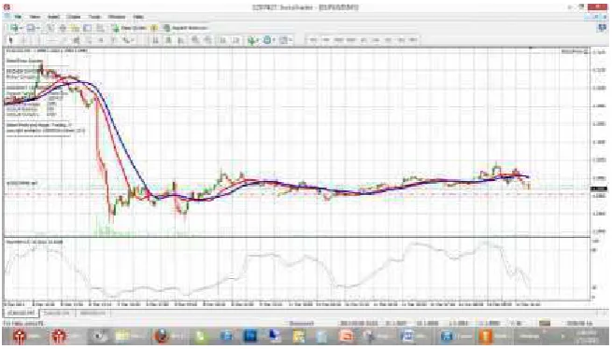
Task: Switch chart to line chart icon
Action: click(x=180, y=40)
